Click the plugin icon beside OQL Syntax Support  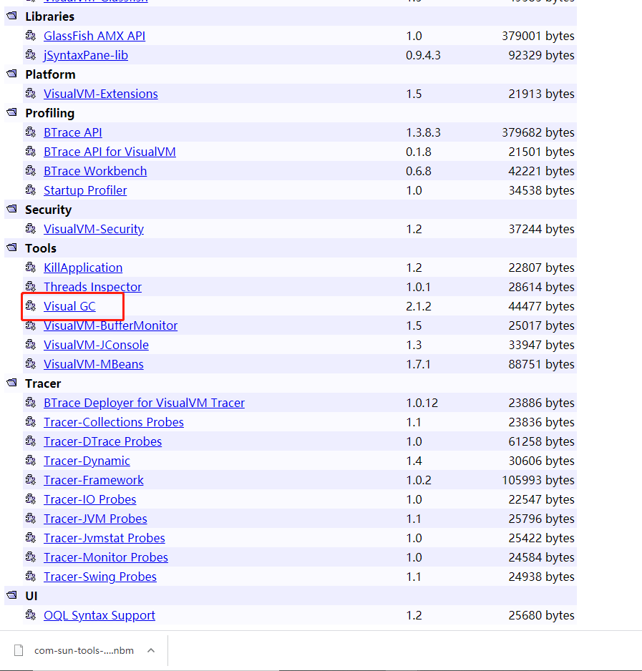(x=30, y=615)
